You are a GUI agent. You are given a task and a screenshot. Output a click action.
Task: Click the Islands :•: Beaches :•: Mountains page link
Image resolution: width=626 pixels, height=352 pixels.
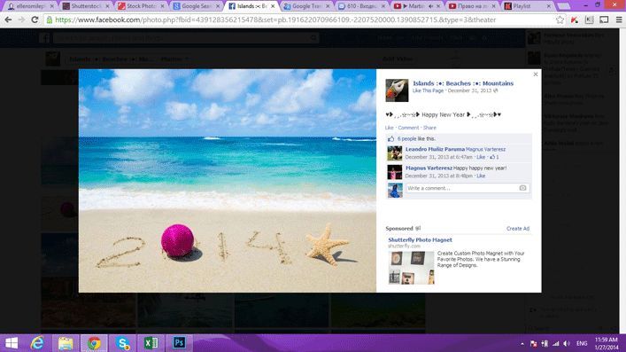(x=463, y=83)
